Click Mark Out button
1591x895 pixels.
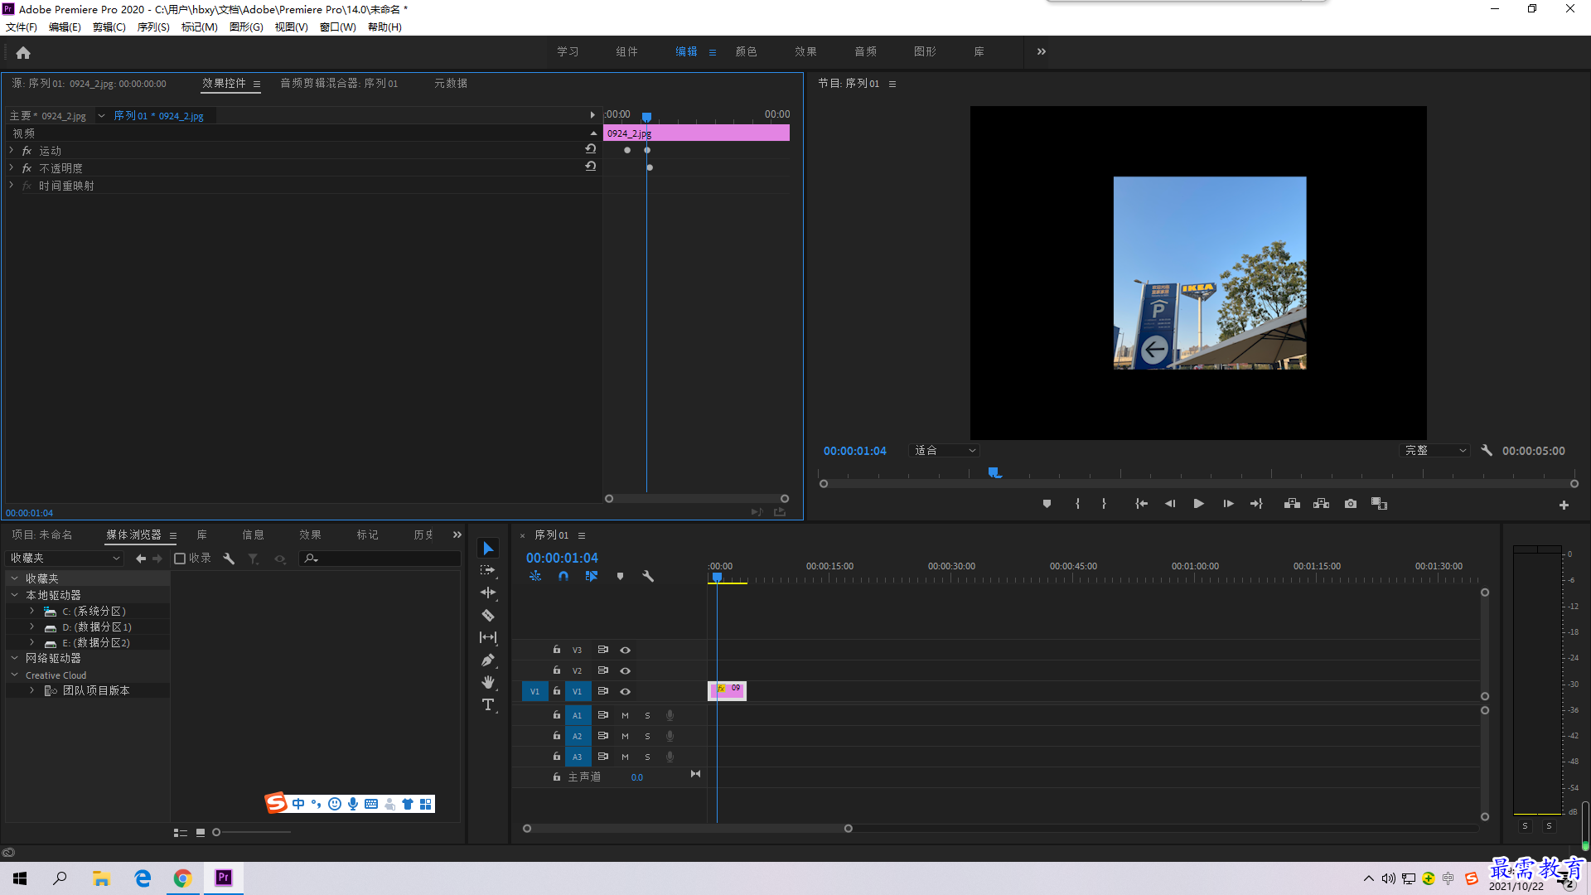pos(1104,504)
